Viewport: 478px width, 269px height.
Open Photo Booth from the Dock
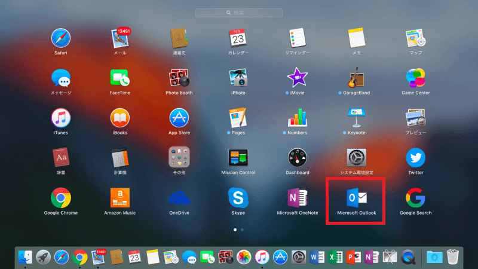coord(226,257)
